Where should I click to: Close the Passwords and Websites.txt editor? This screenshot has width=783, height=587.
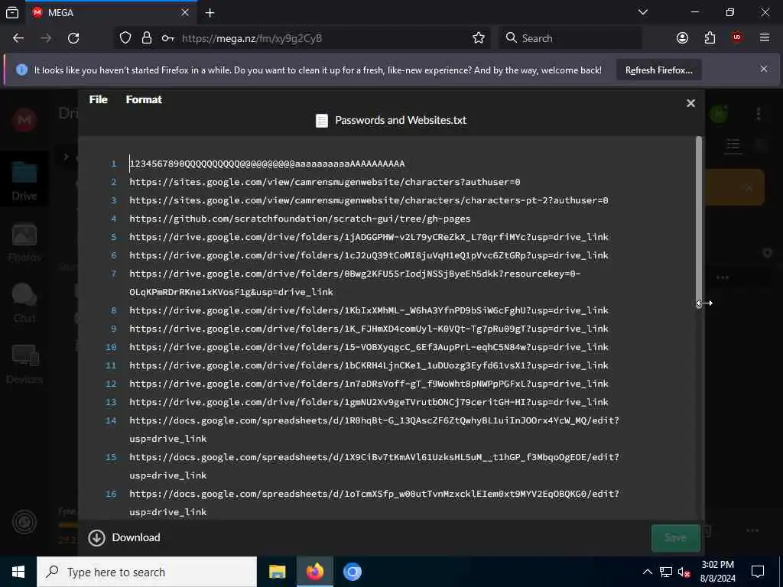(x=690, y=103)
